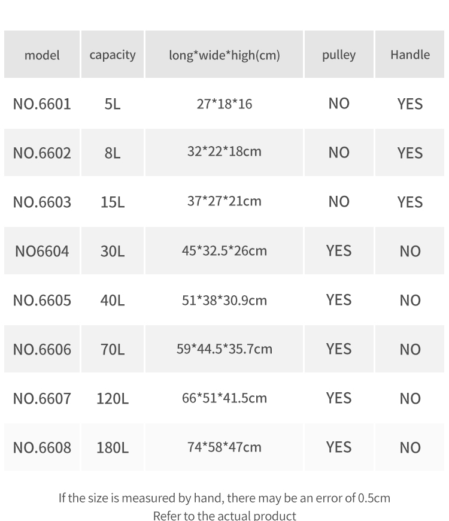This screenshot has height=521, width=449.
Task: Click the 40L capacity cell
Action: click(x=113, y=300)
